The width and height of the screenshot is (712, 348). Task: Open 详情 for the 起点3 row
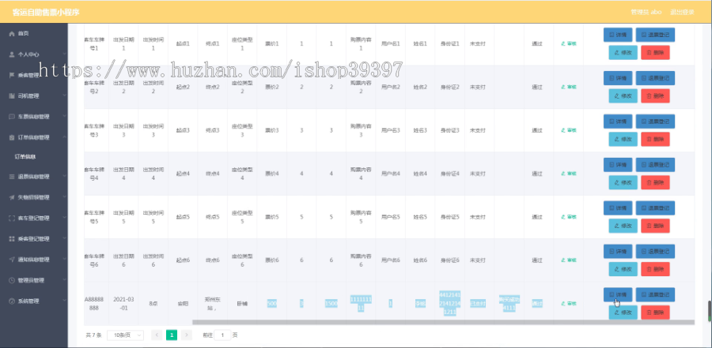(x=618, y=122)
